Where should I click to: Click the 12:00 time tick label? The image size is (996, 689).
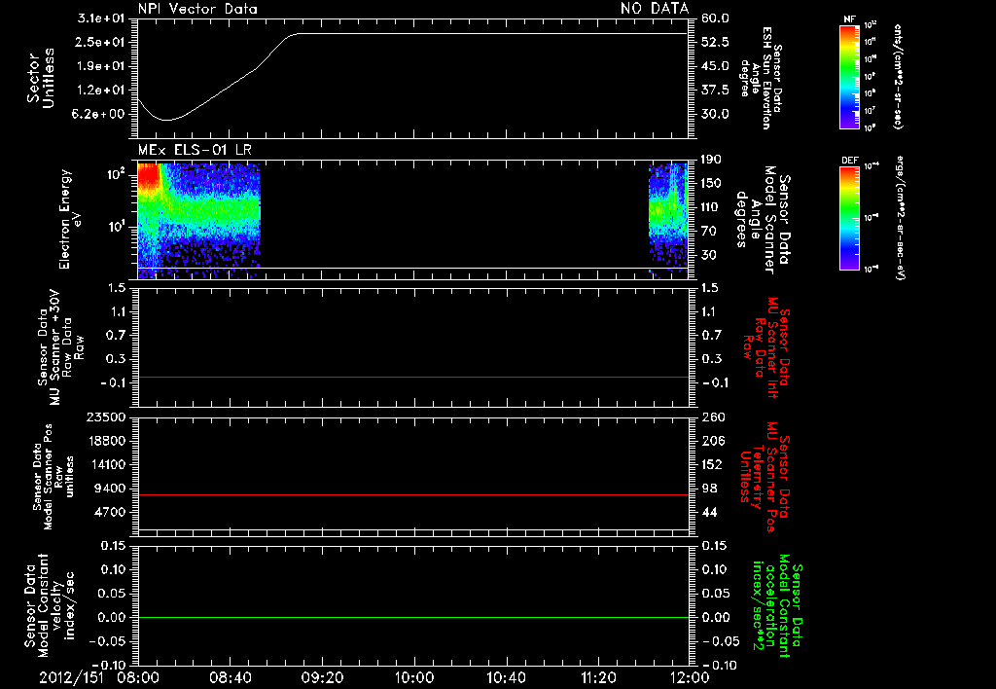tap(690, 678)
